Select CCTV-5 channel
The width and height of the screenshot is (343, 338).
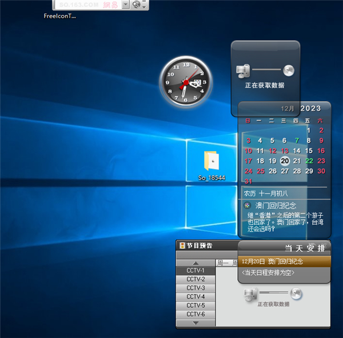(196, 305)
